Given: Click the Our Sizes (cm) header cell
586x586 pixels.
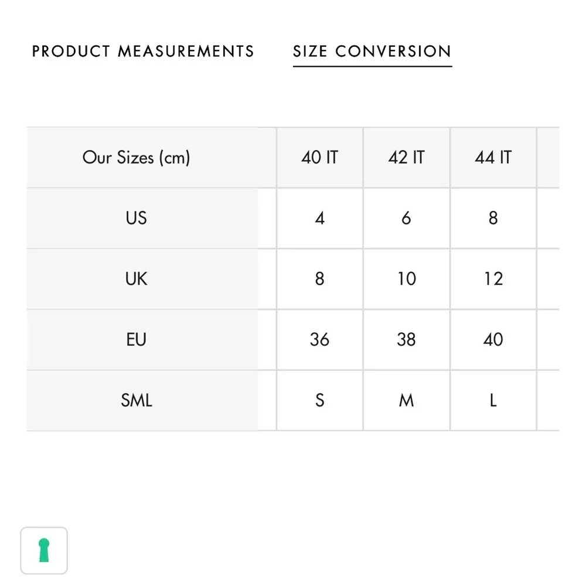Looking at the screenshot, I should pos(136,157).
